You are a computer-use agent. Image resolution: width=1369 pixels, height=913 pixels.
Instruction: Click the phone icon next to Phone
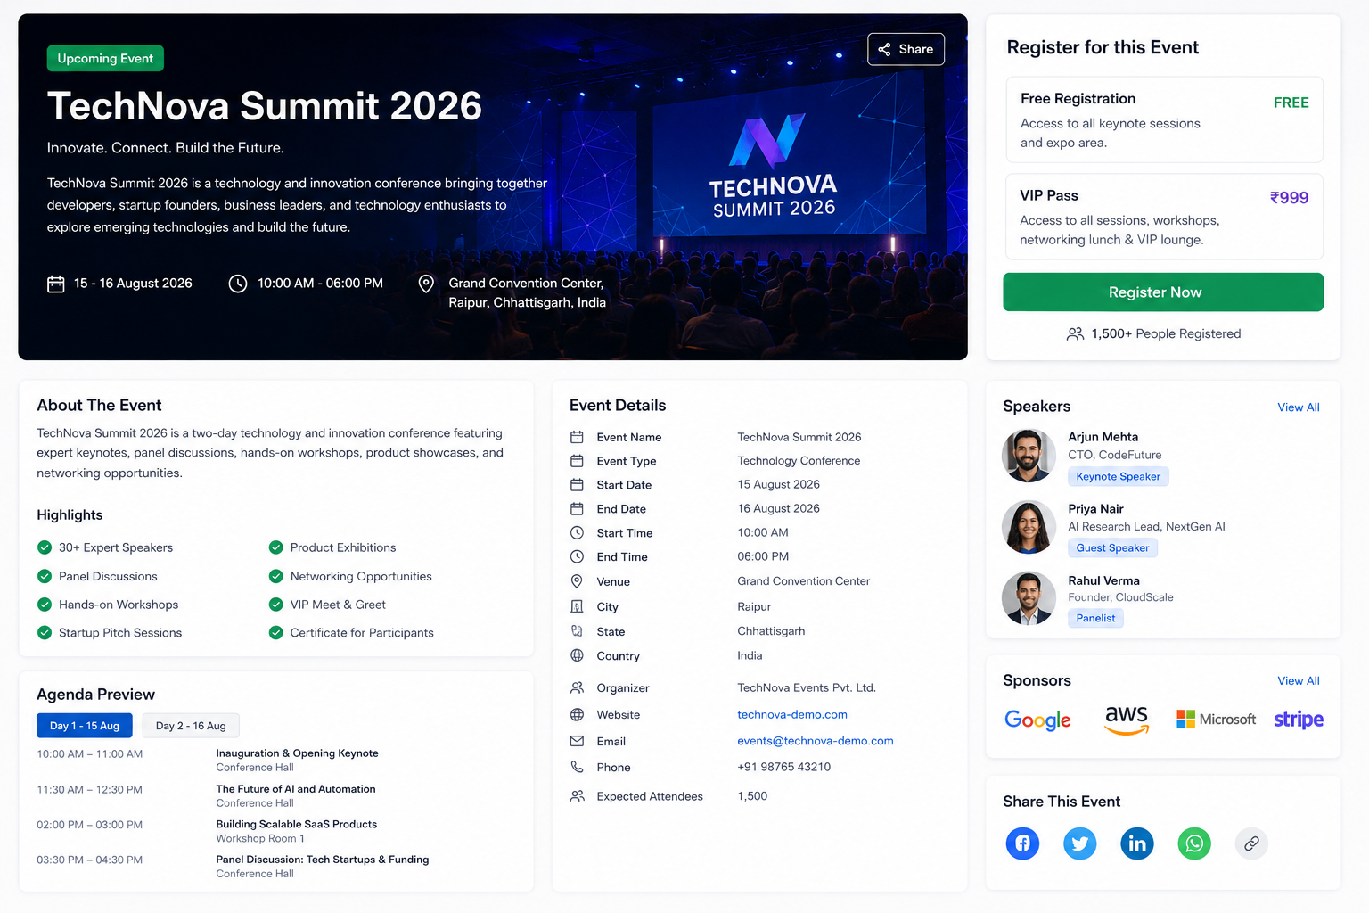[x=578, y=767]
